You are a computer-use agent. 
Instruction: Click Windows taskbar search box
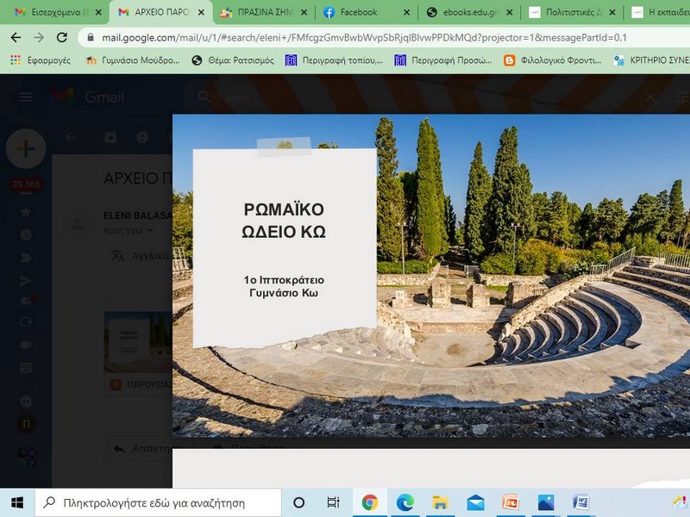(x=159, y=502)
